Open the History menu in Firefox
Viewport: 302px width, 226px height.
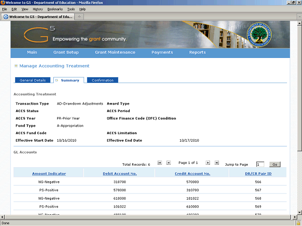click(x=38, y=9)
